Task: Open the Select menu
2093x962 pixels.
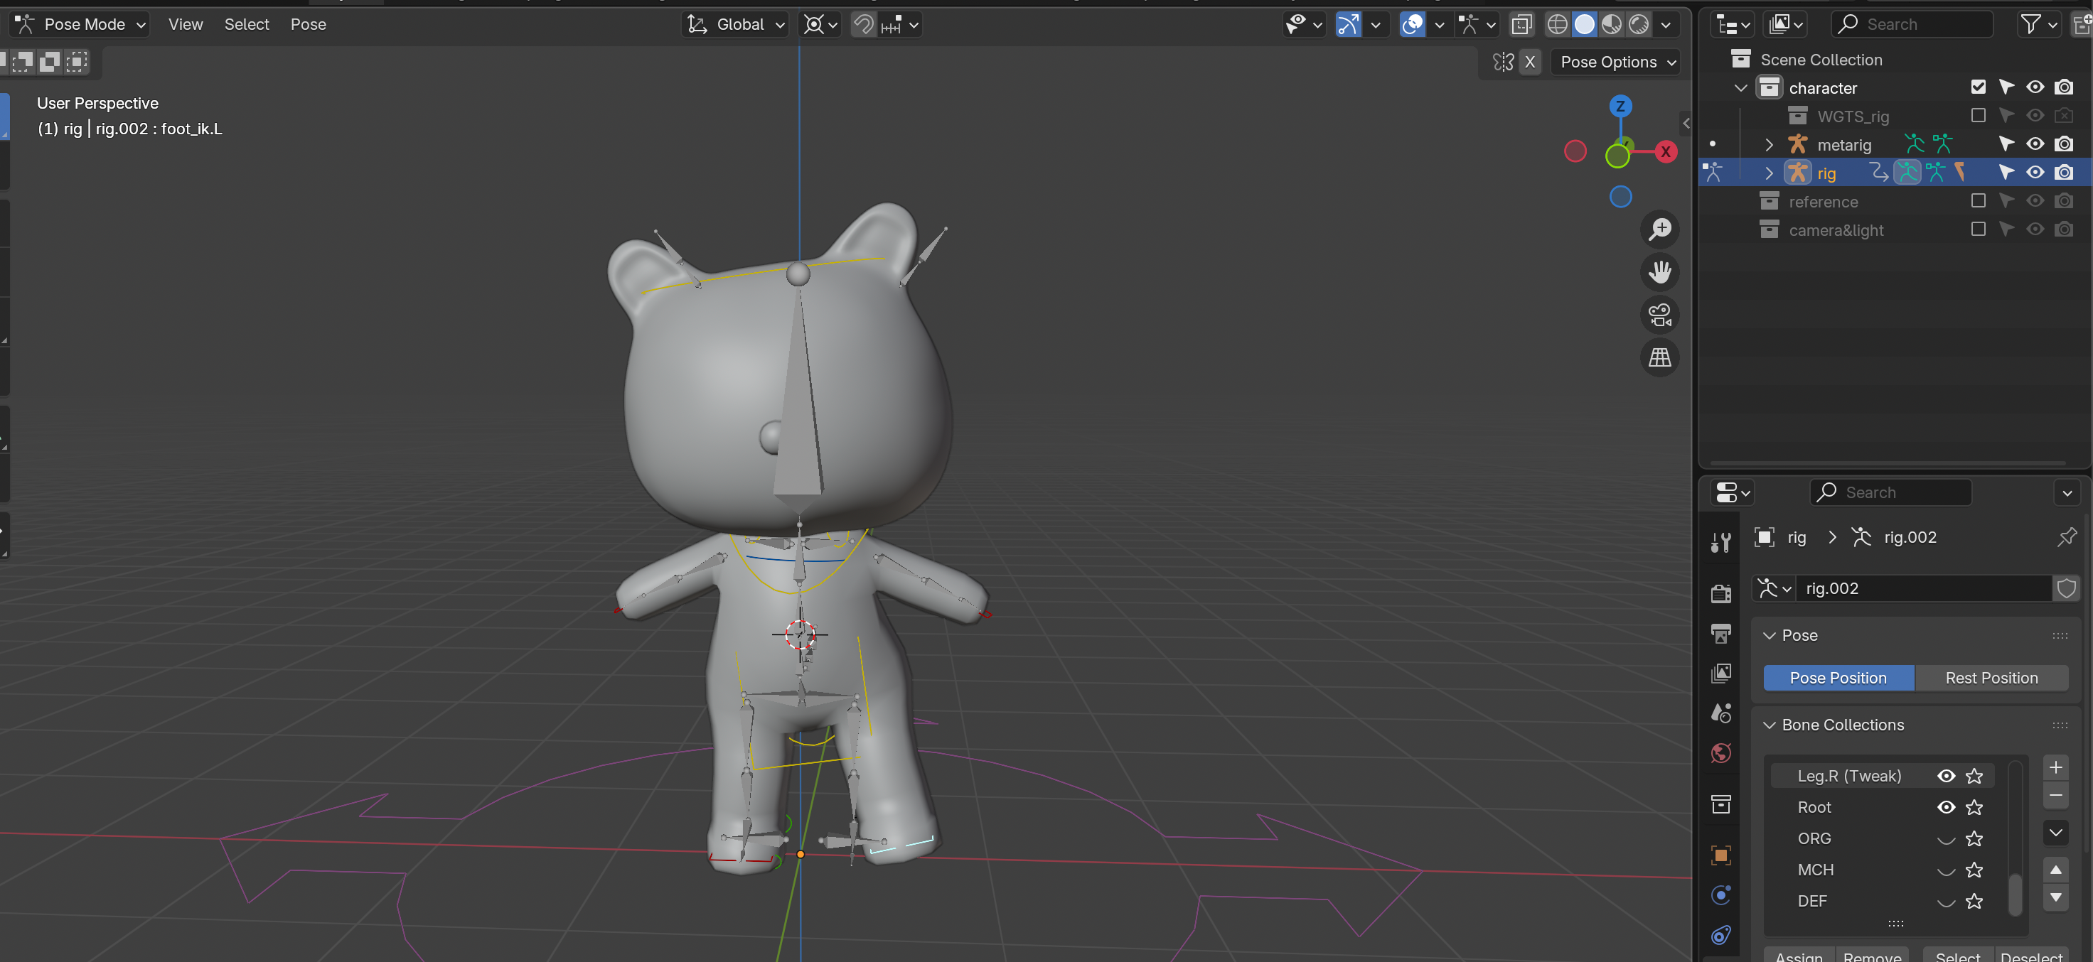Action: click(246, 24)
